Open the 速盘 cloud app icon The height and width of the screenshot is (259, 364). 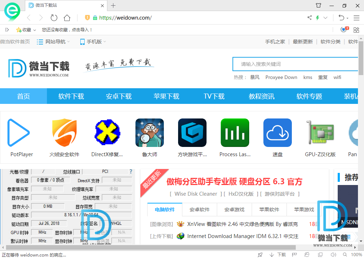(278, 133)
